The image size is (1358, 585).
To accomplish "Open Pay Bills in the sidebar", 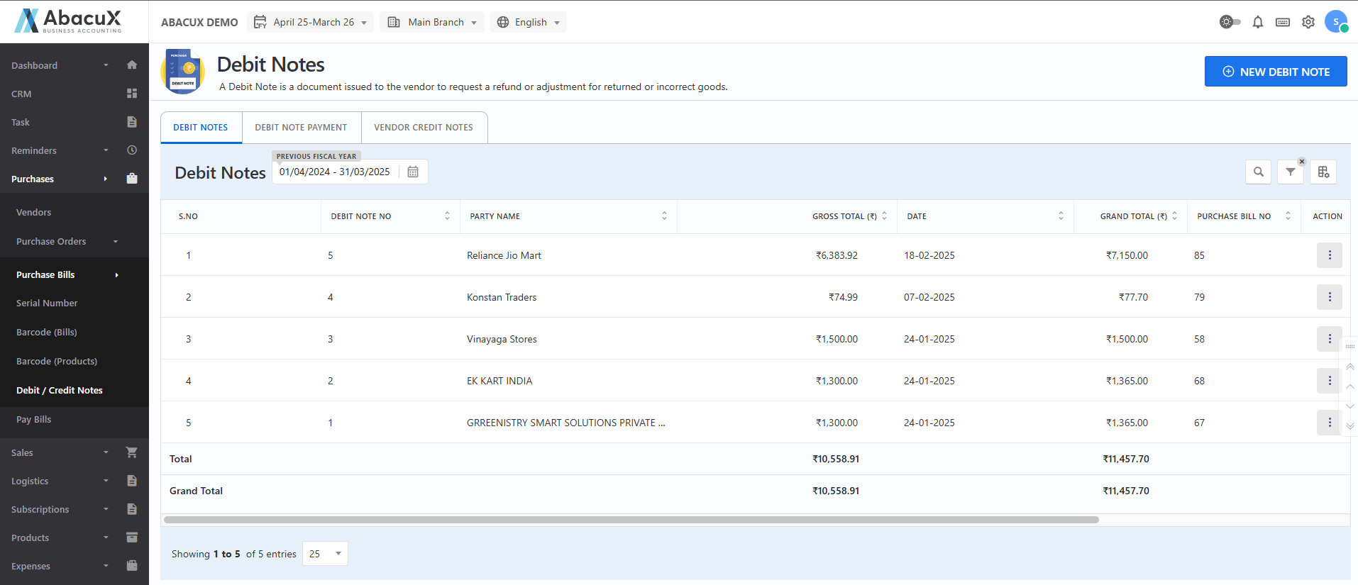I will [x=34, y=420].
